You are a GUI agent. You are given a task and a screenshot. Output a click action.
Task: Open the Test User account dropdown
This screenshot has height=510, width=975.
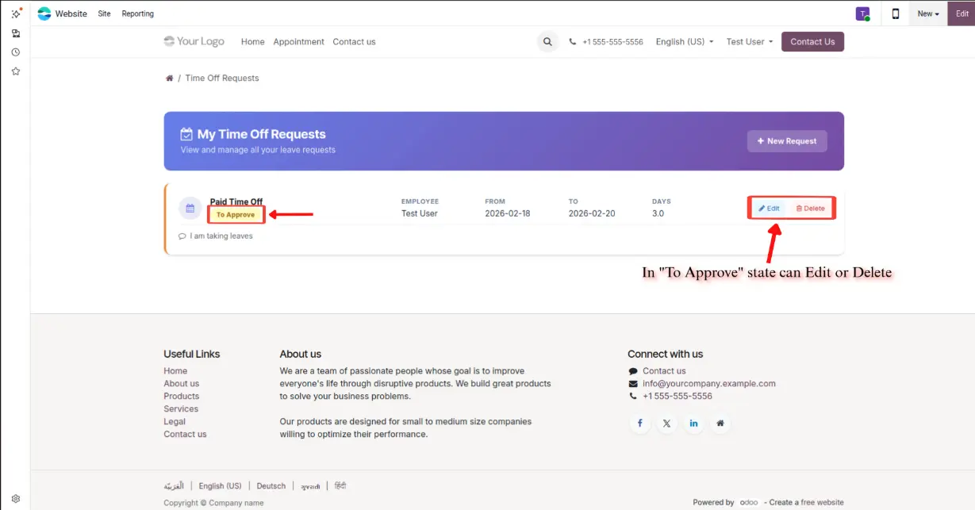tap(749, 42)
